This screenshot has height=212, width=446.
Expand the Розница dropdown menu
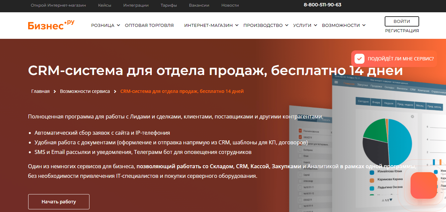[x=105, y=25]
